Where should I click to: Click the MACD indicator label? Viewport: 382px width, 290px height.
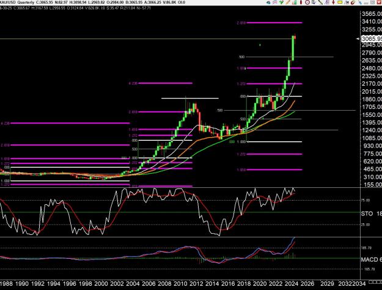click(369, 259)
